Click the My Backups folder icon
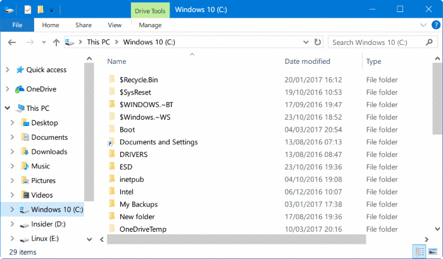This screenshot has width=443, height=259. [112, 203]
